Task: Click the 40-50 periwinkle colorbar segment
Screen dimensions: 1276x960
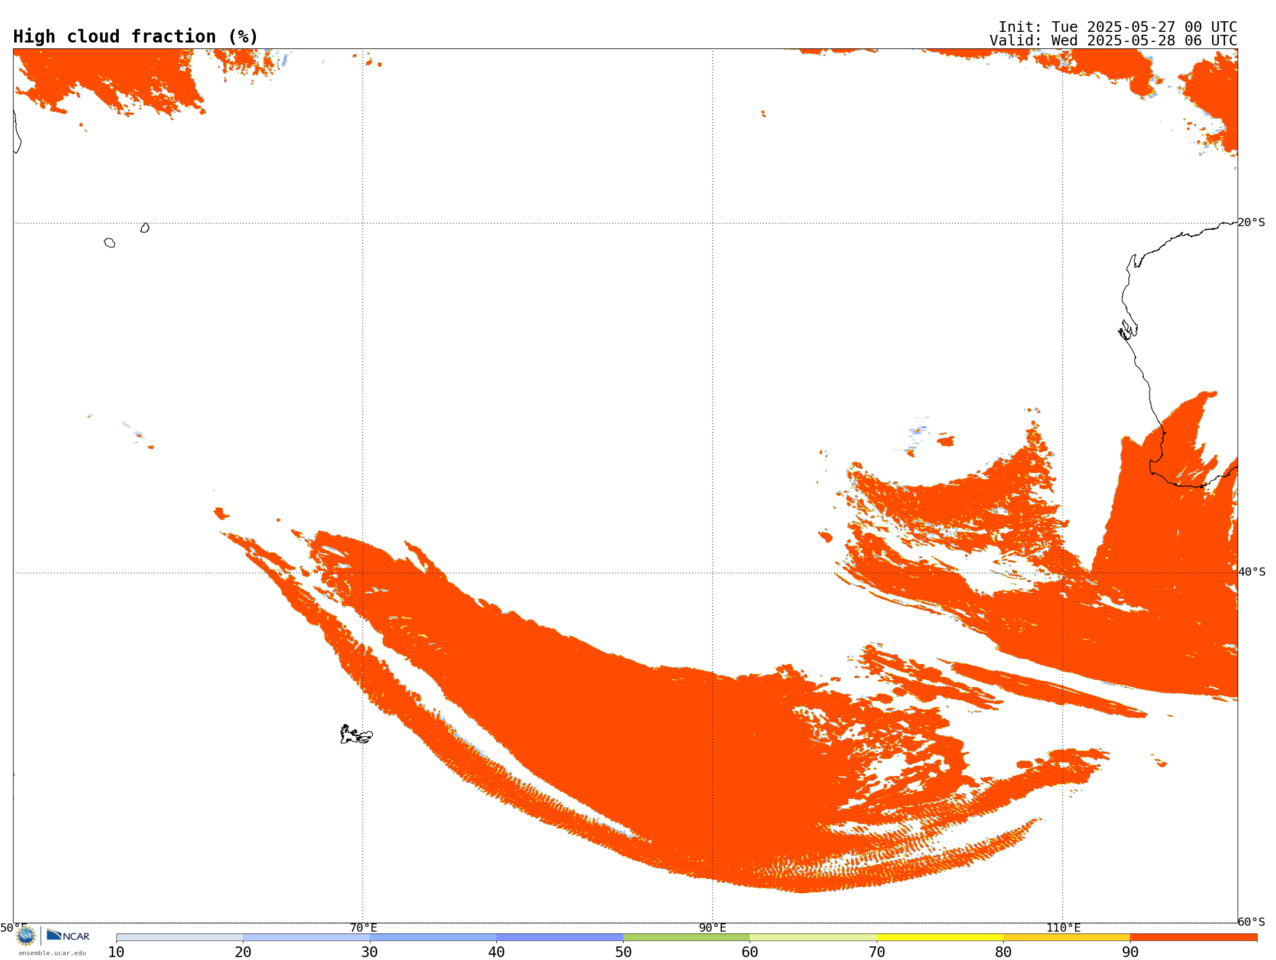Action: click(559, 938)
